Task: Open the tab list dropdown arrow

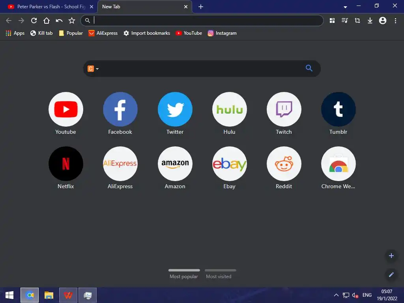Action: tap(345, 7)
